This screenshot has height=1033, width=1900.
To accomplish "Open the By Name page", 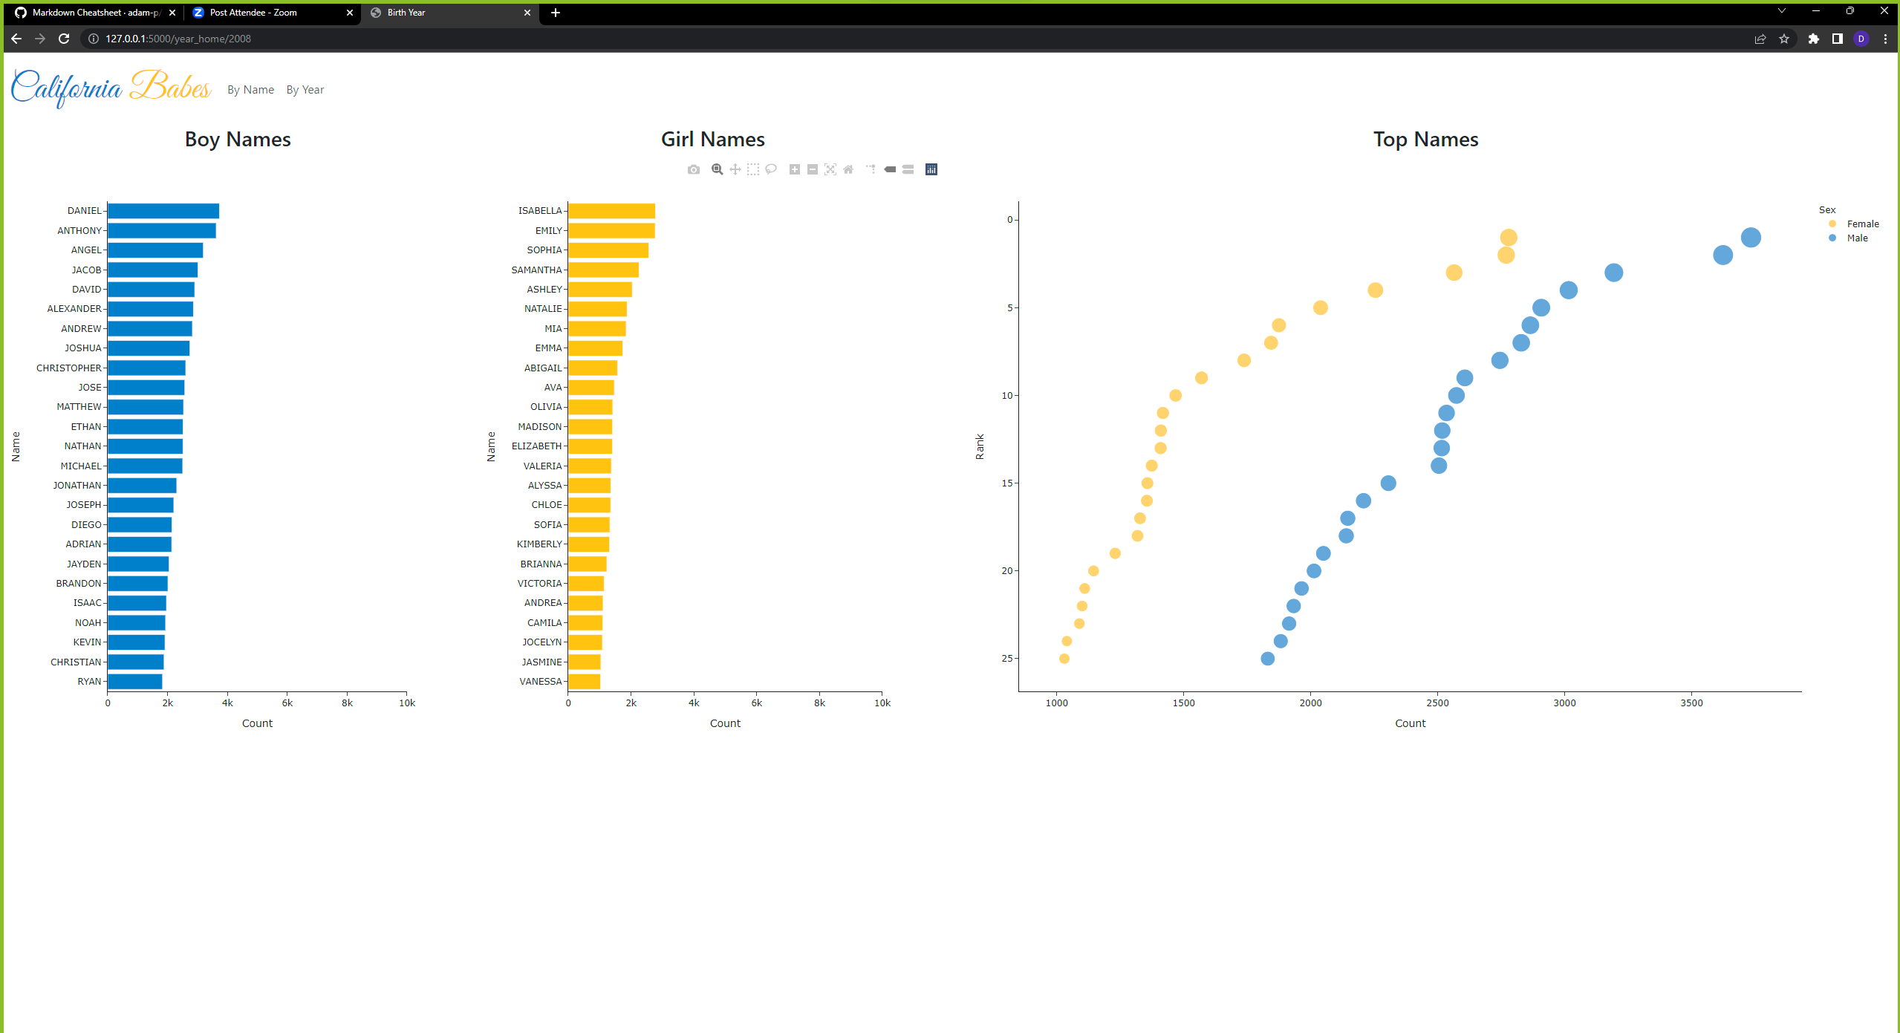I will pos(250,89).
